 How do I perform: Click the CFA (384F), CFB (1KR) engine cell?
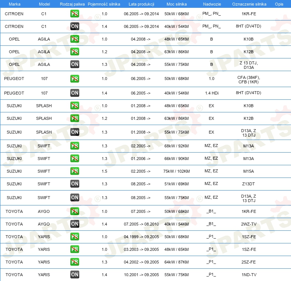(249, 80)
